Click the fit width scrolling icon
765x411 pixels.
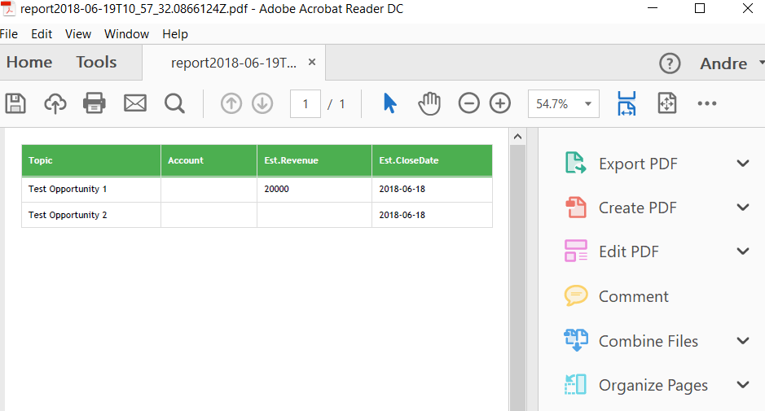tap(627, 103)
